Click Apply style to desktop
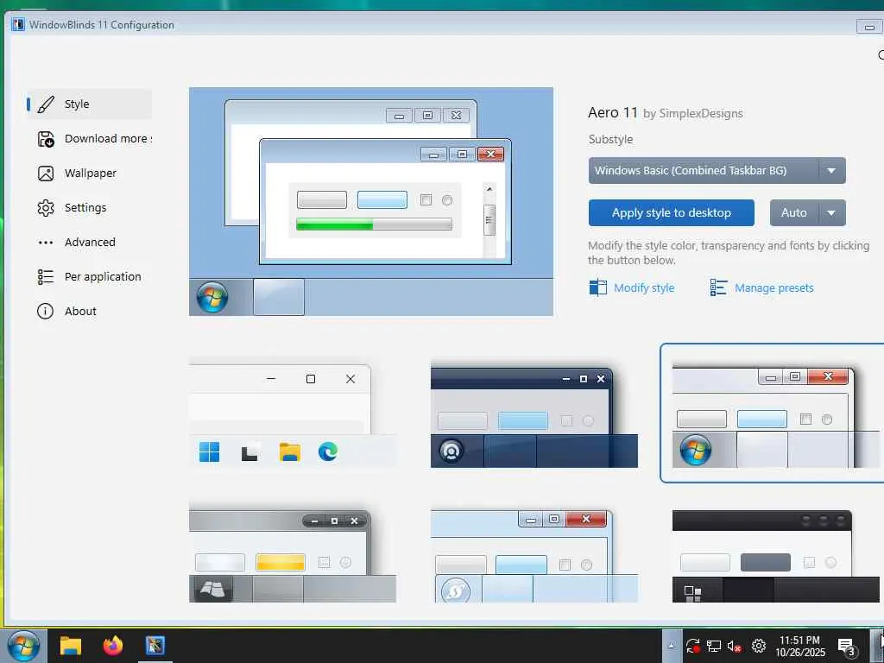884x663 pixels. click(x=671, y=212)
